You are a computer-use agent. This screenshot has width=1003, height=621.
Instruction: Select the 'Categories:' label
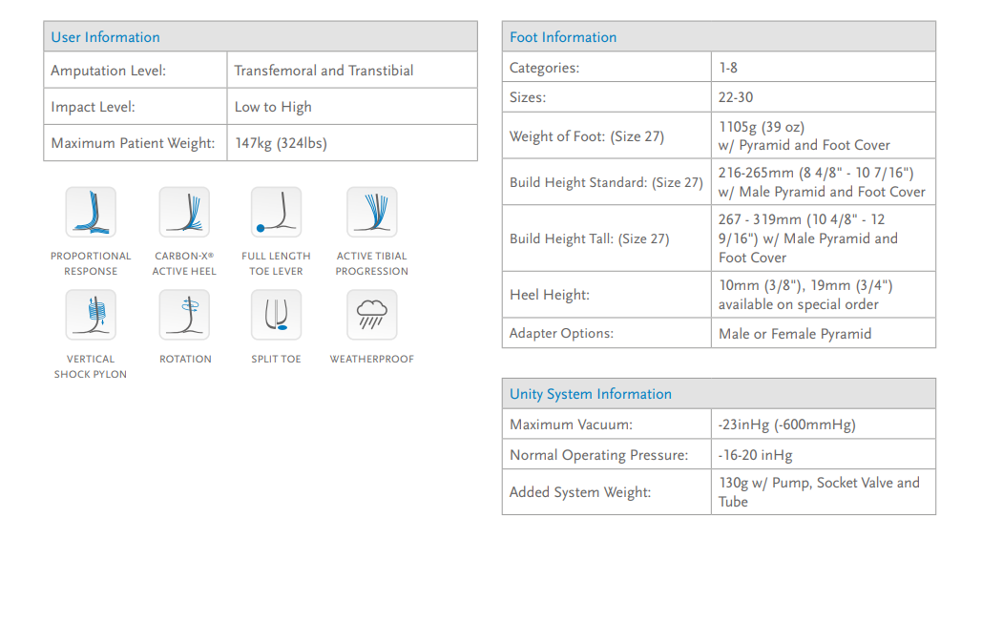coord(544,68)
